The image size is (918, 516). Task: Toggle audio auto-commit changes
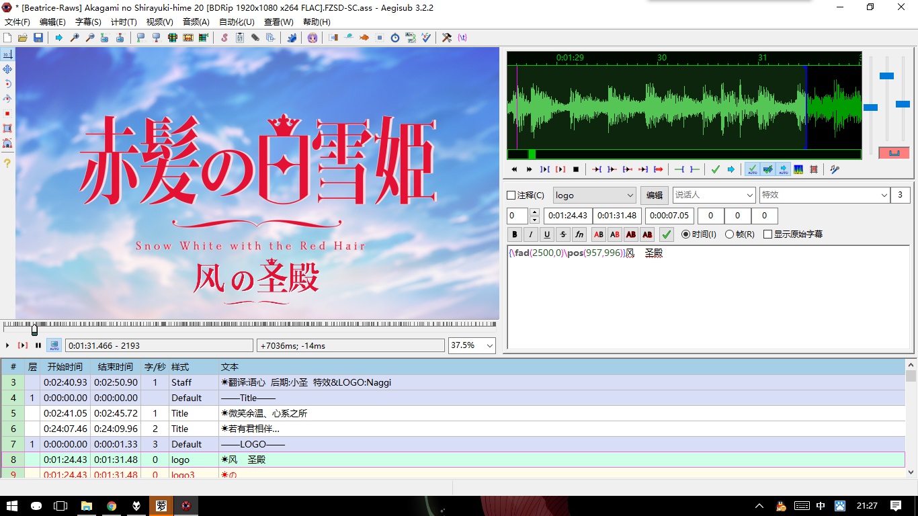(753, 169)
